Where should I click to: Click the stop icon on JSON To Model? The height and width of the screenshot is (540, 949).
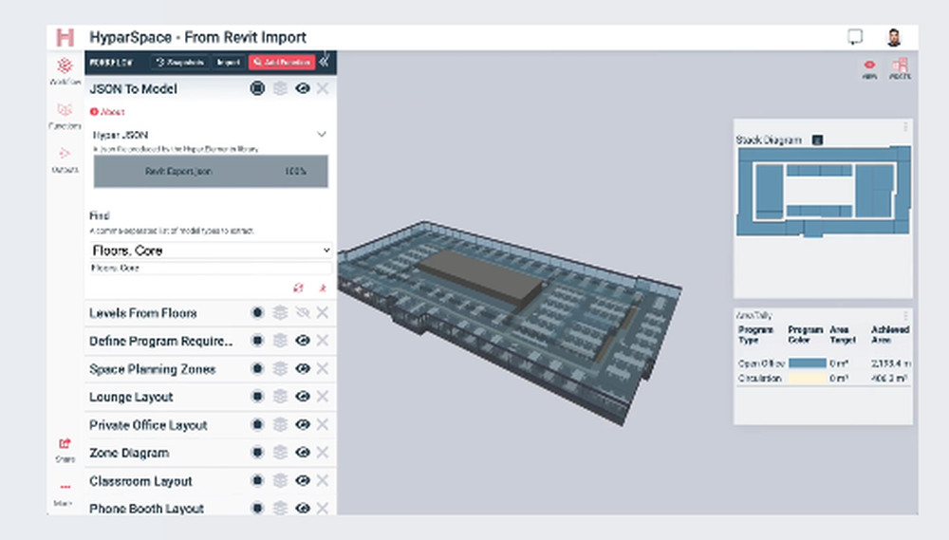(257, 88)
